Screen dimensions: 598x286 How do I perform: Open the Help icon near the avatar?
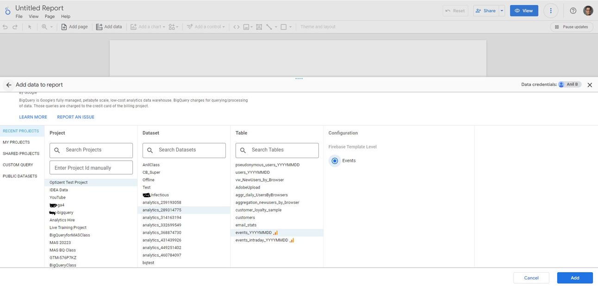tap(573, 10)
